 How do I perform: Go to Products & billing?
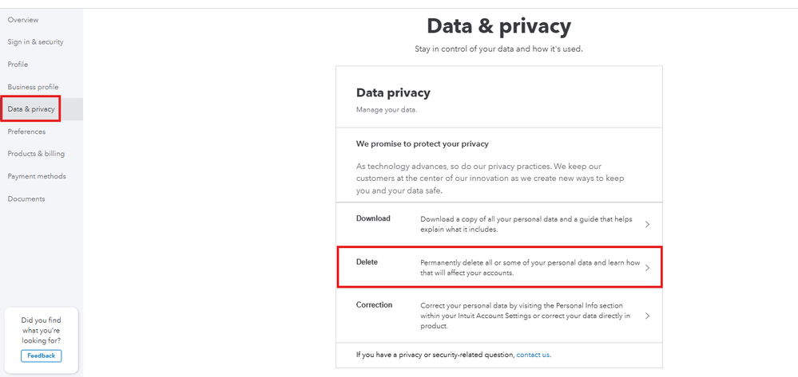[36, 154]
